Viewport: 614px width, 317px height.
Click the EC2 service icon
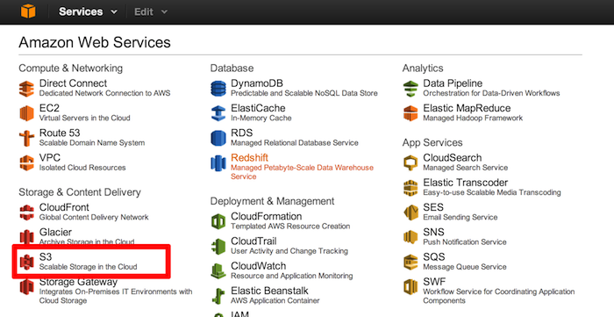point(26,113)
